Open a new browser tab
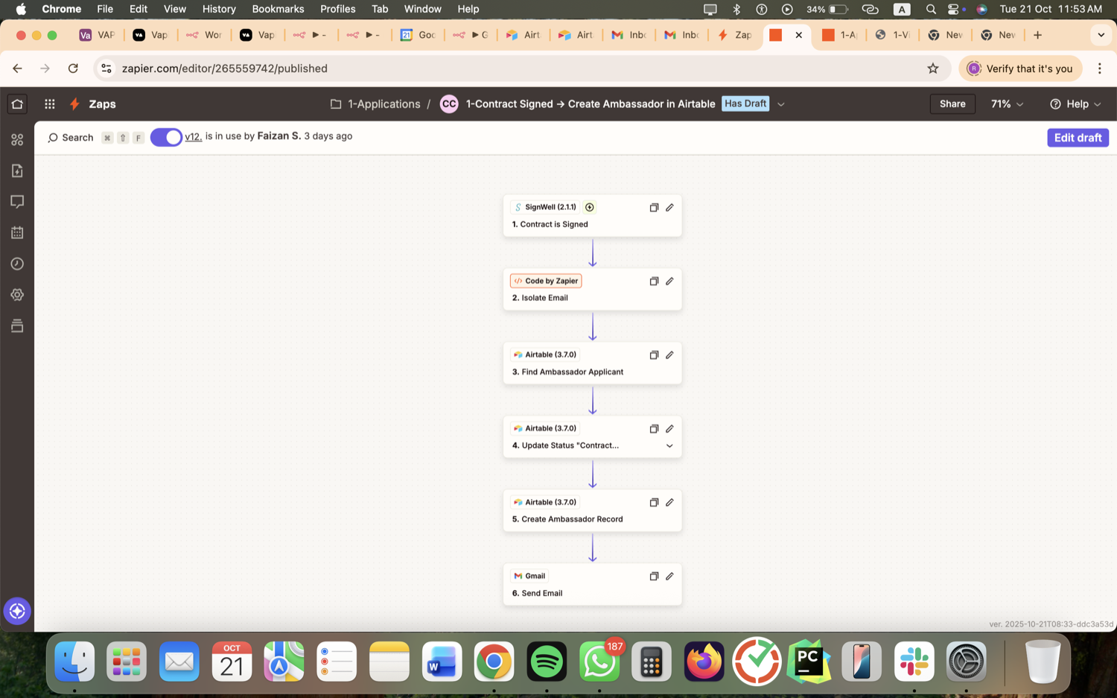 coord(1037,35)
